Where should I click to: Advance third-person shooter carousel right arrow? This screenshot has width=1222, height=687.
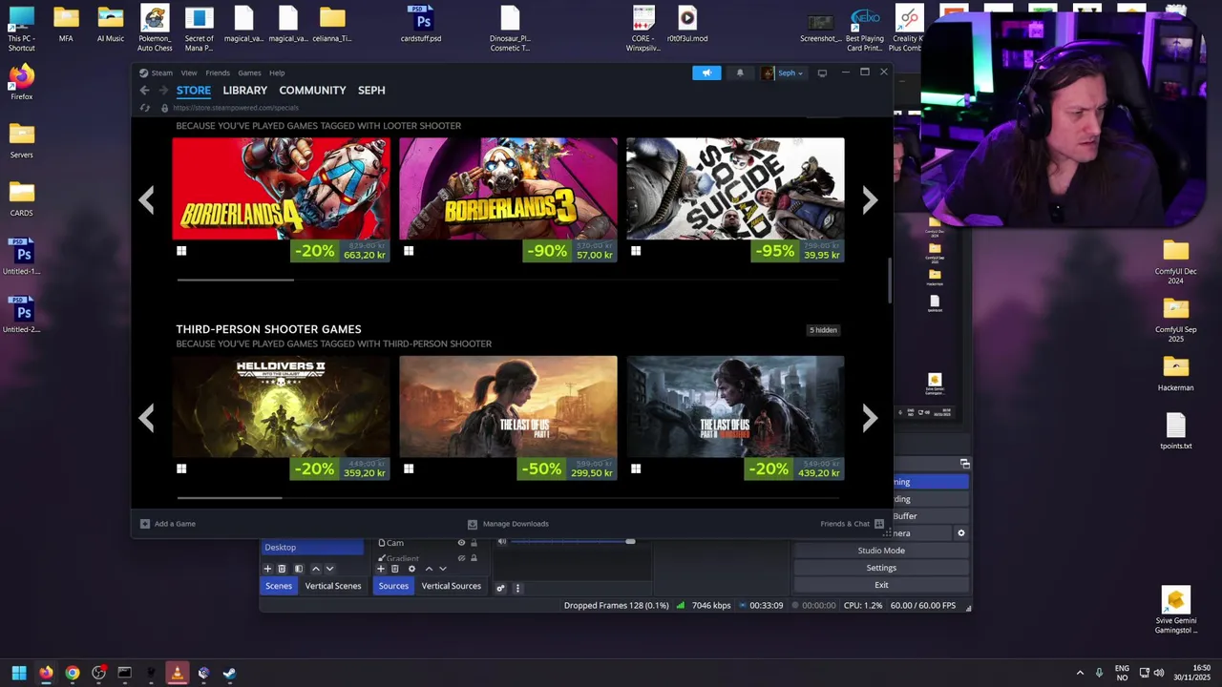(870, 418)
